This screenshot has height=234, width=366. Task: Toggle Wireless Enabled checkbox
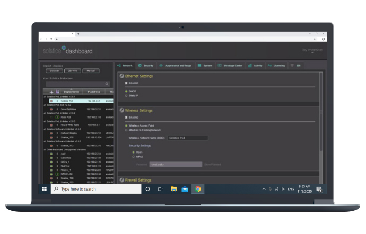[126, 117]
